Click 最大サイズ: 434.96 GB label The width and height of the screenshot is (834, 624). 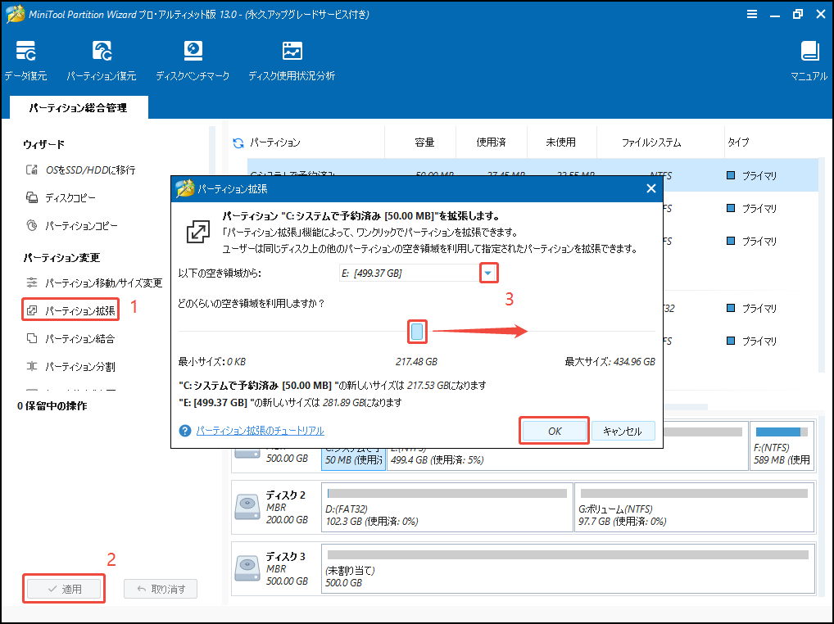click(x=610, y=362)
